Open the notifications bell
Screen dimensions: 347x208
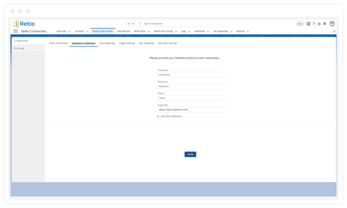[325, 24]
